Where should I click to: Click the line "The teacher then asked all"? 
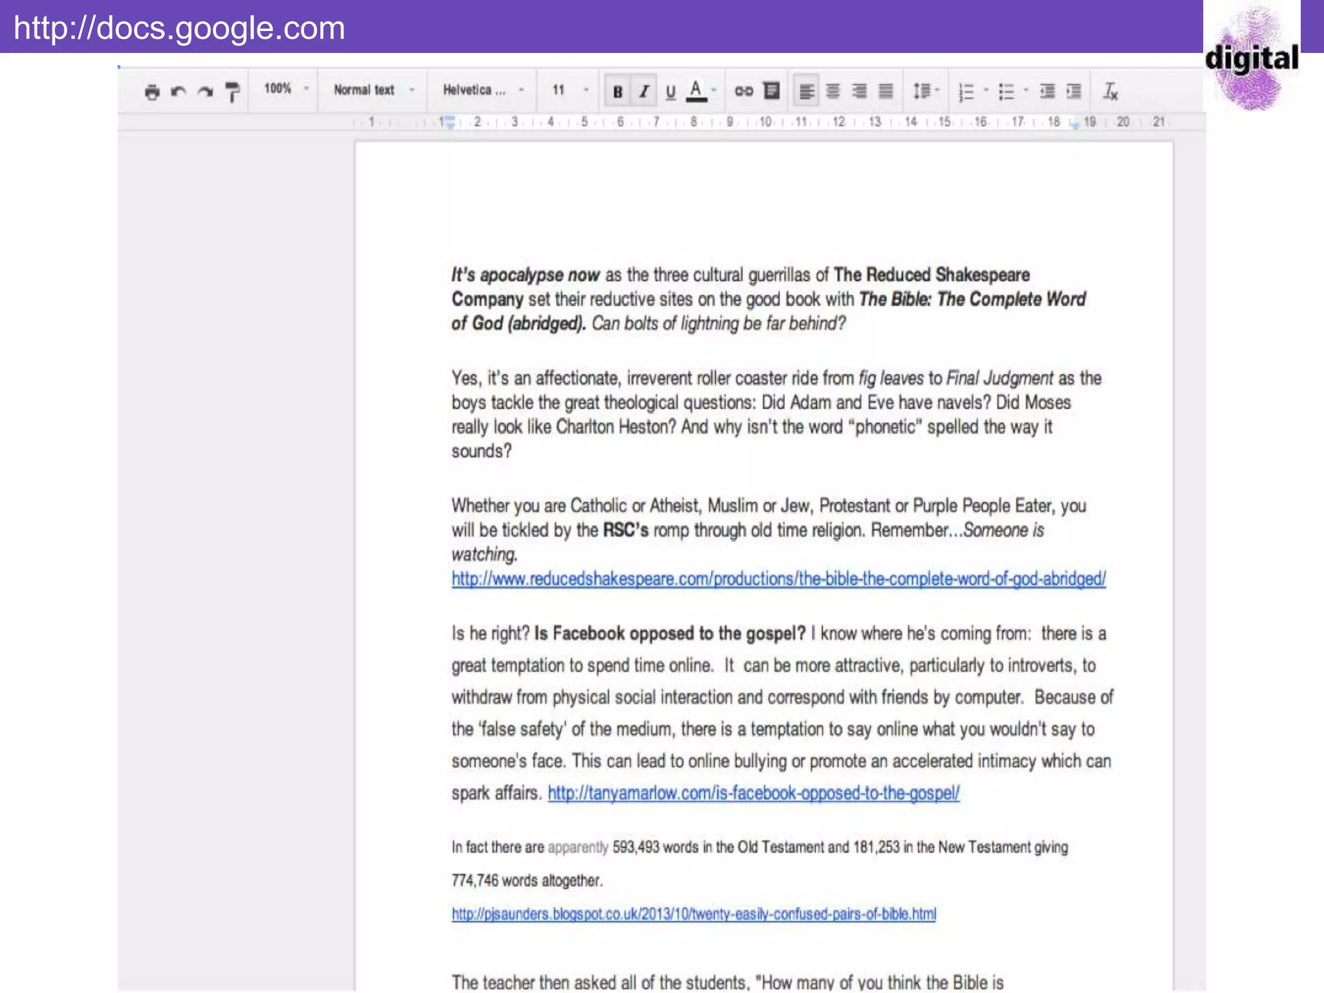coord(727,981)
